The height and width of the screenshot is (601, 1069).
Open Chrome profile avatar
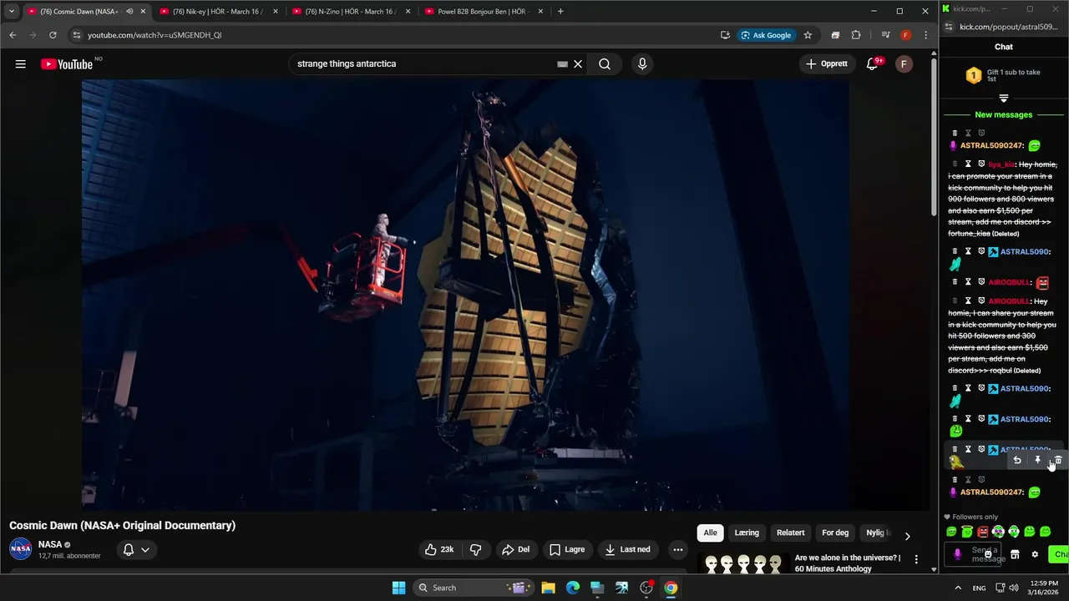[905, 35]
